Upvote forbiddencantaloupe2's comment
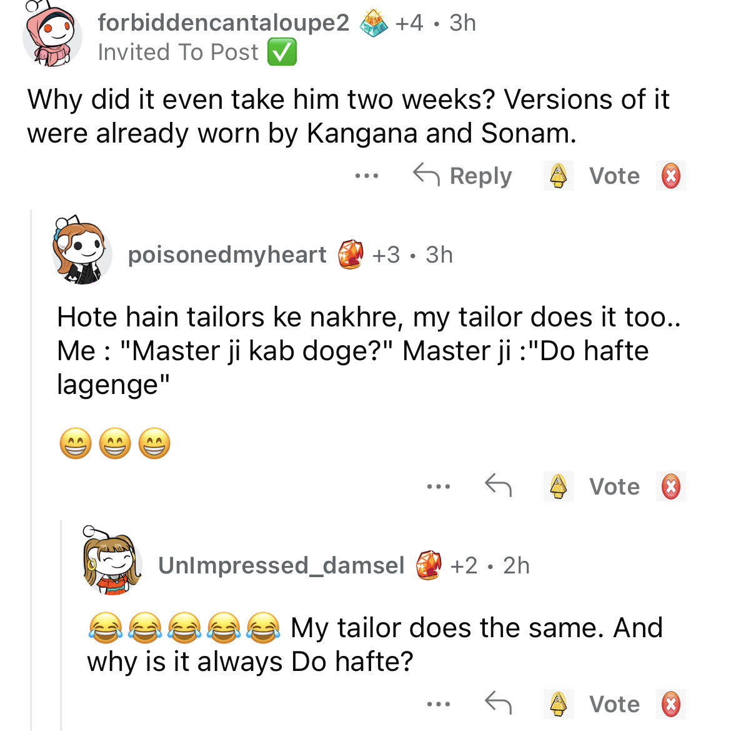The height and width of the screenshot is (731, 731). (558, 176)
